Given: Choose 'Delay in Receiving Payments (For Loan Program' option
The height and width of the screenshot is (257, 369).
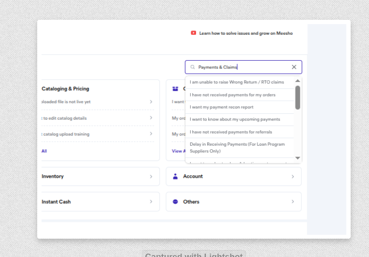Looking at the screenshot, I should click(x=240, y=148).
